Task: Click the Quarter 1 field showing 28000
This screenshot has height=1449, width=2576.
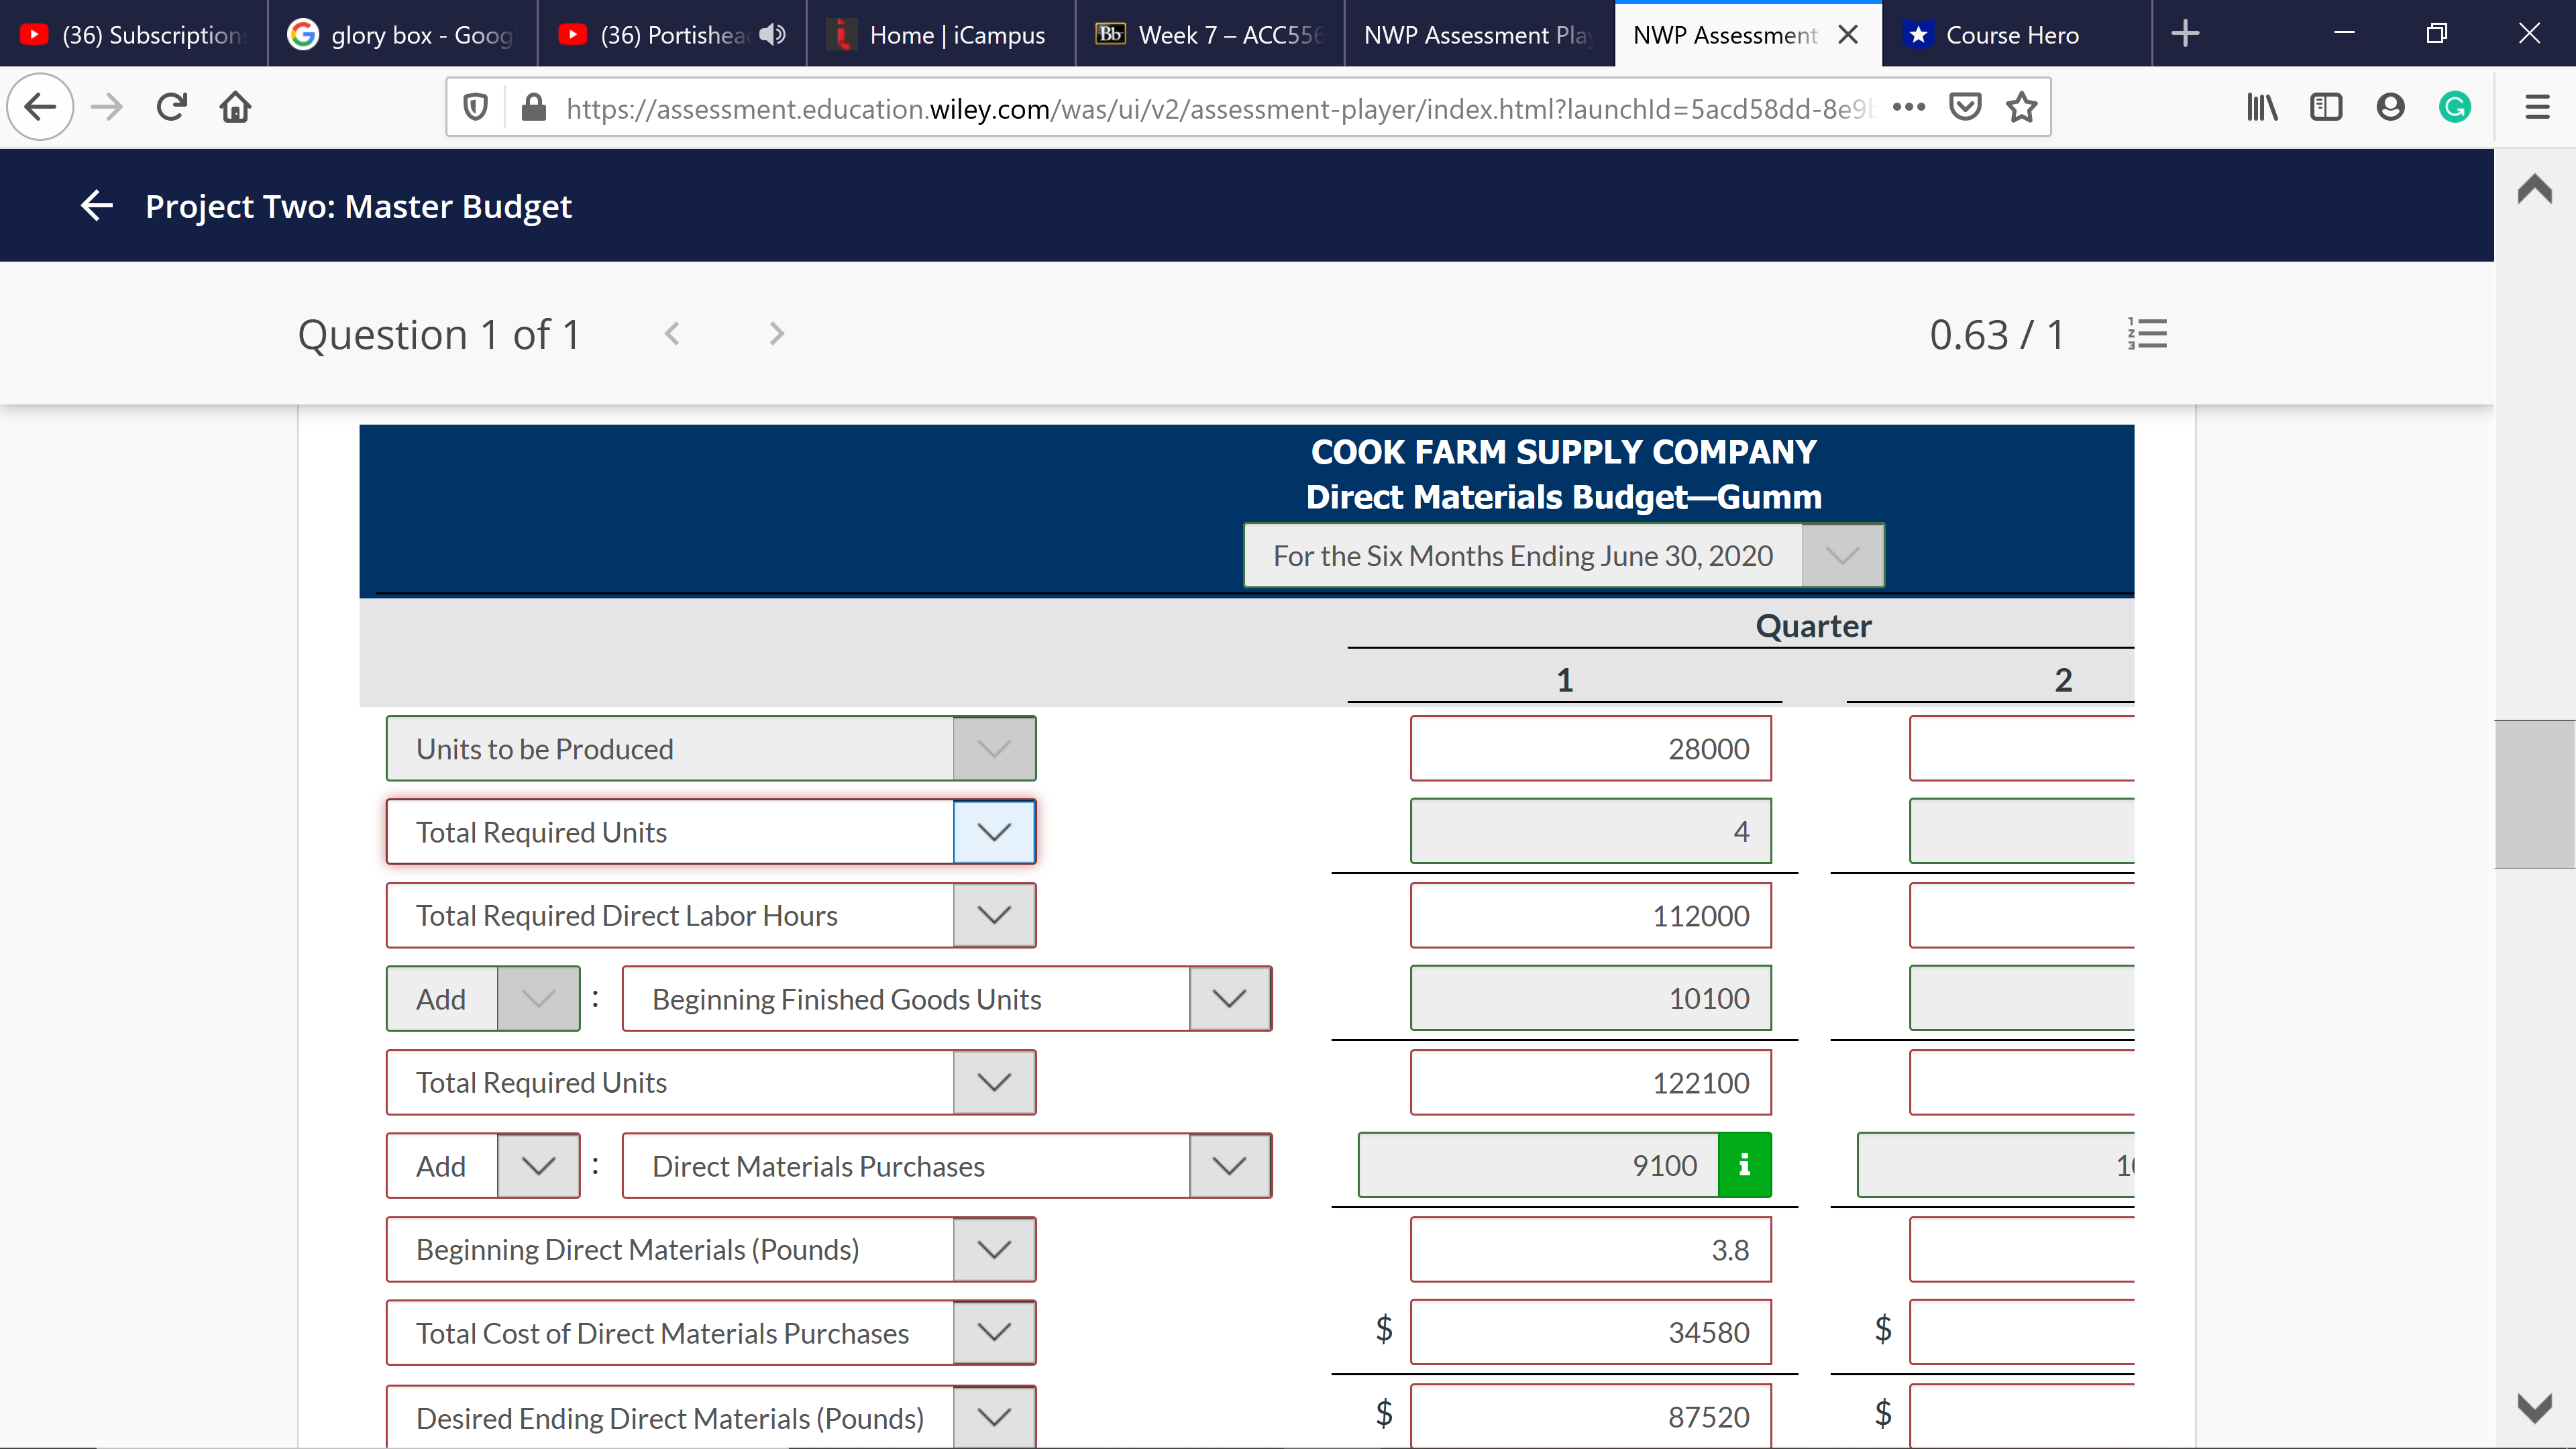Action: click(x=1590, y=748)
